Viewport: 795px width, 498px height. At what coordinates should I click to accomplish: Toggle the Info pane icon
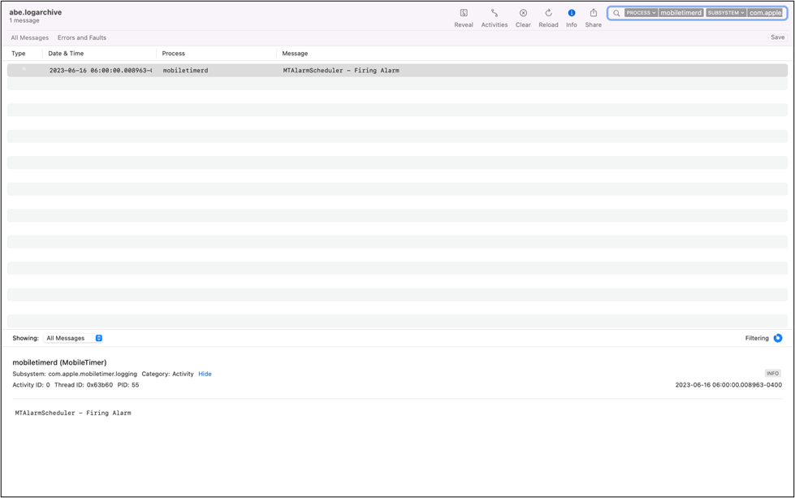point(572,14)
